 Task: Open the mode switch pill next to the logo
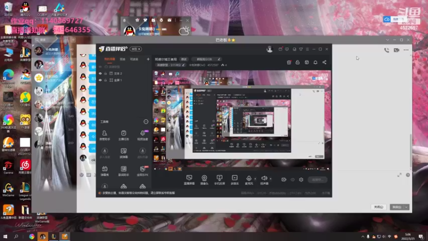136,49
